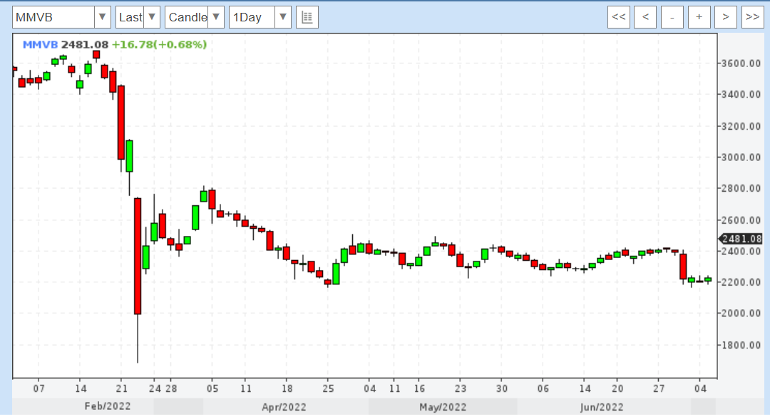Select the May/2022 month on timeline
Image resolution: width=770 pixels, height=419 pixels.
click(443, 407)
